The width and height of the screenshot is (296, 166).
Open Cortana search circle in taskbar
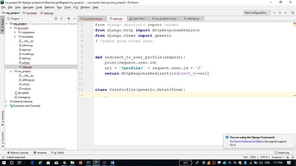click(x=12, y=163)
